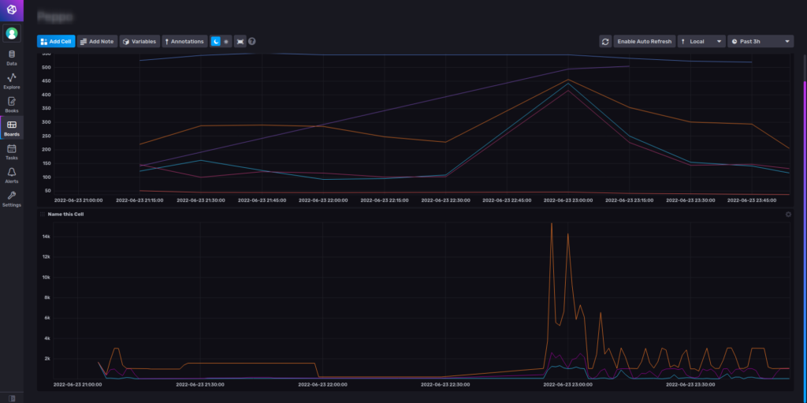This screenshot has height=403, width=807.
Task: Open the user account avatar menu
Action: click(11, 33)
